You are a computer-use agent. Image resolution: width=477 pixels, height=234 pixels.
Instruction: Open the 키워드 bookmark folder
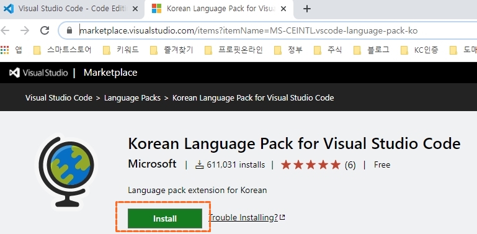click(x=121, y=50)
